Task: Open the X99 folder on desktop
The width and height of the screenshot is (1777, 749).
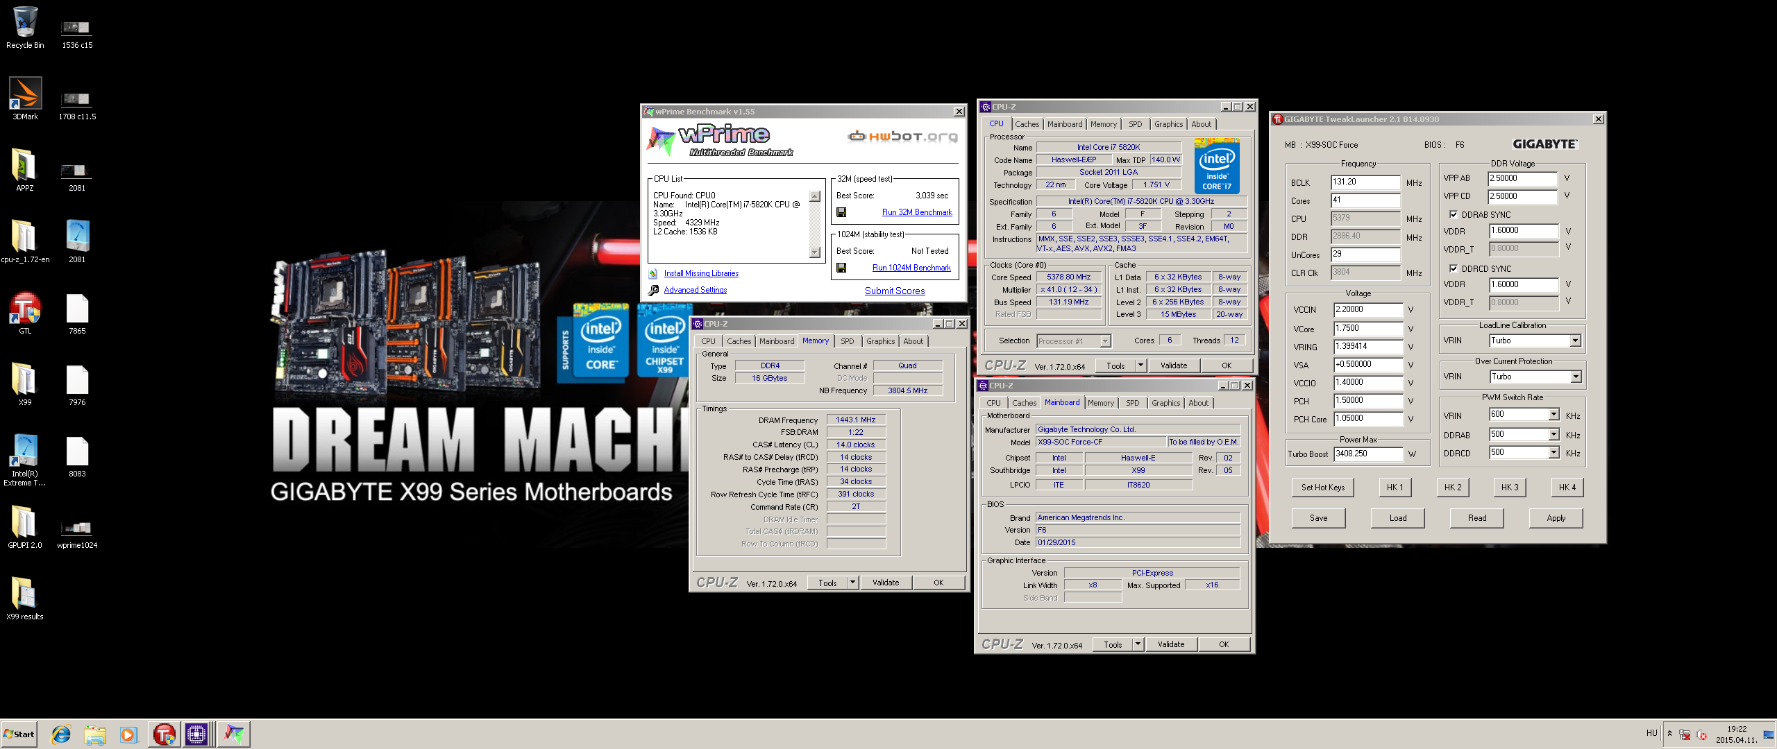Action: click(x=25, y=384)
